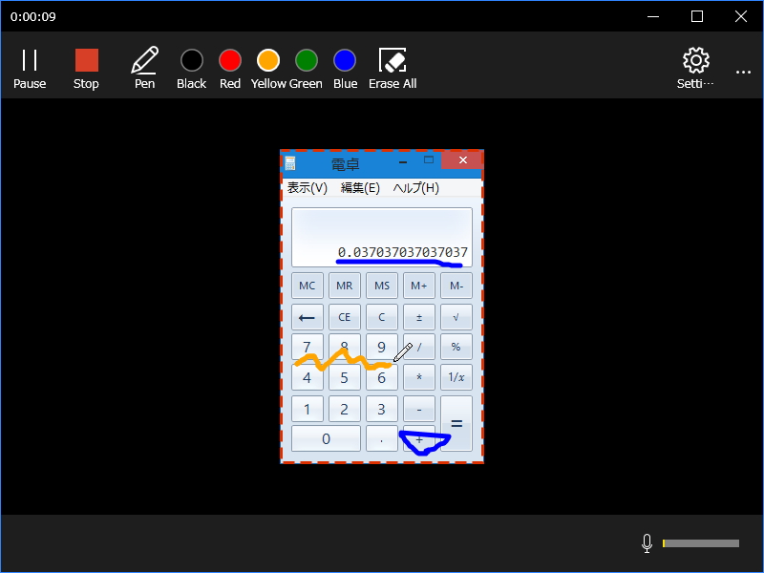Pause the ongoing recording

coord(30,67)
